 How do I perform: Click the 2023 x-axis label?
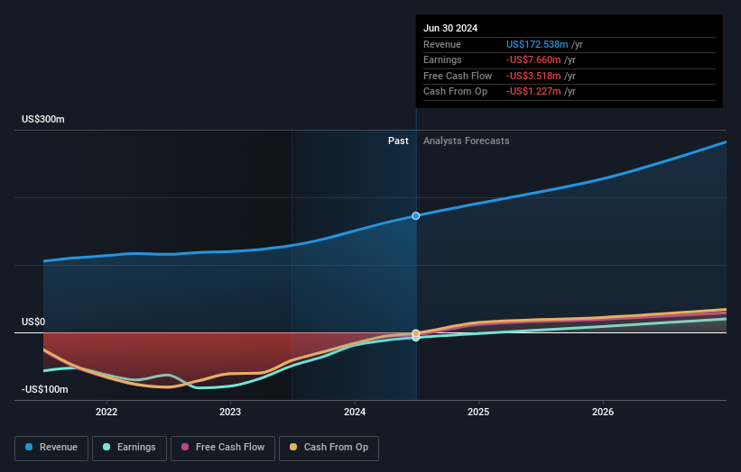point(230,412)
